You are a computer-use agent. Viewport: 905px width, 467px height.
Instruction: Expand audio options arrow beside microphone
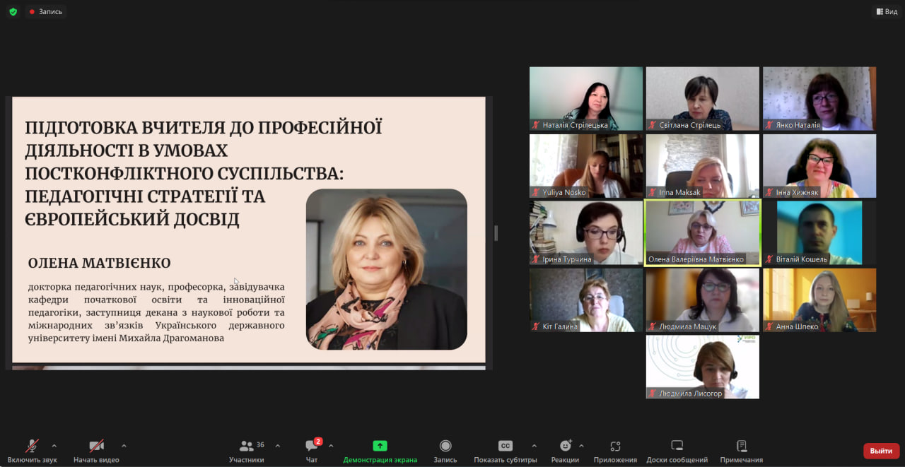[x=54, y=446]
